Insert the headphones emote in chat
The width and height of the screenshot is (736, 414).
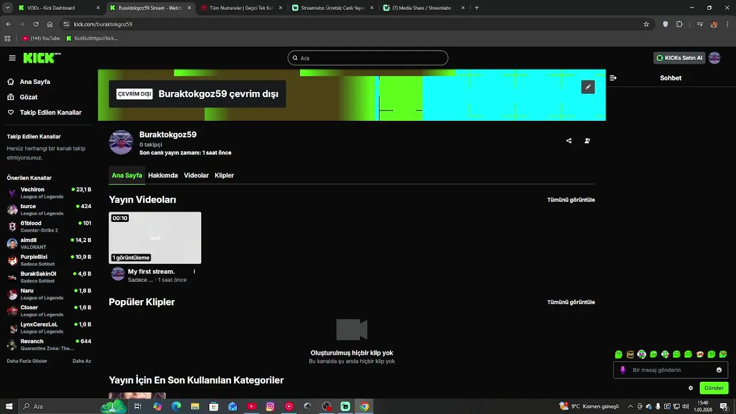click(642, 354)
